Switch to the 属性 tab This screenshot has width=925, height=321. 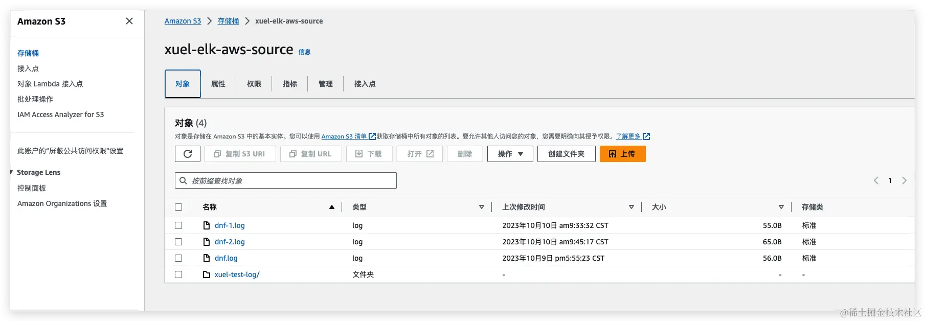tap(218, 84)
